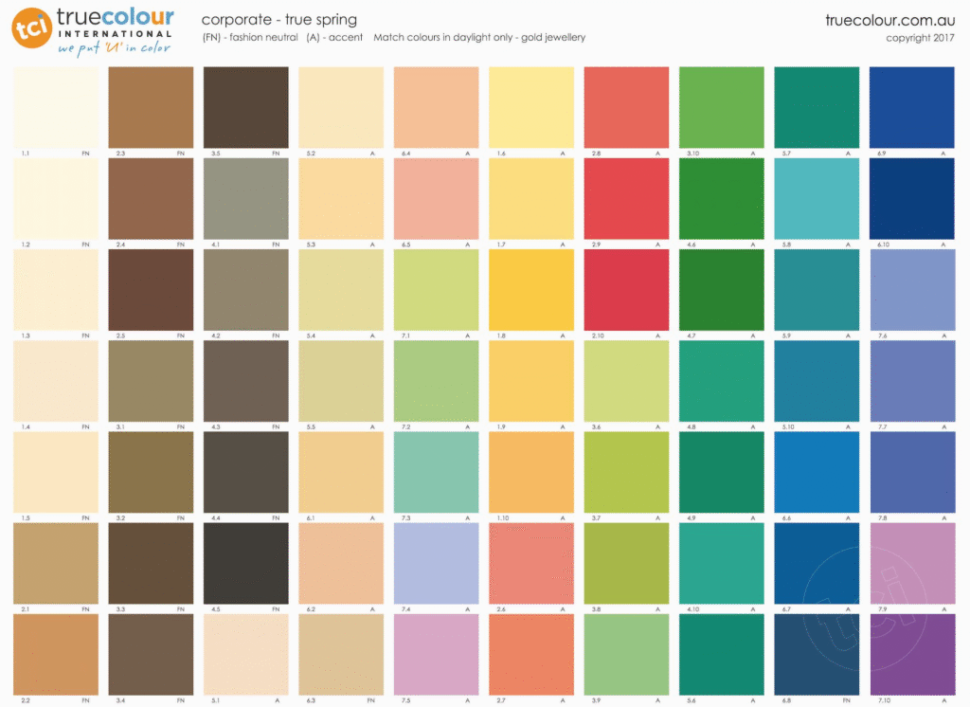Select the coral swatch labeled 2.8

[626, 107]
